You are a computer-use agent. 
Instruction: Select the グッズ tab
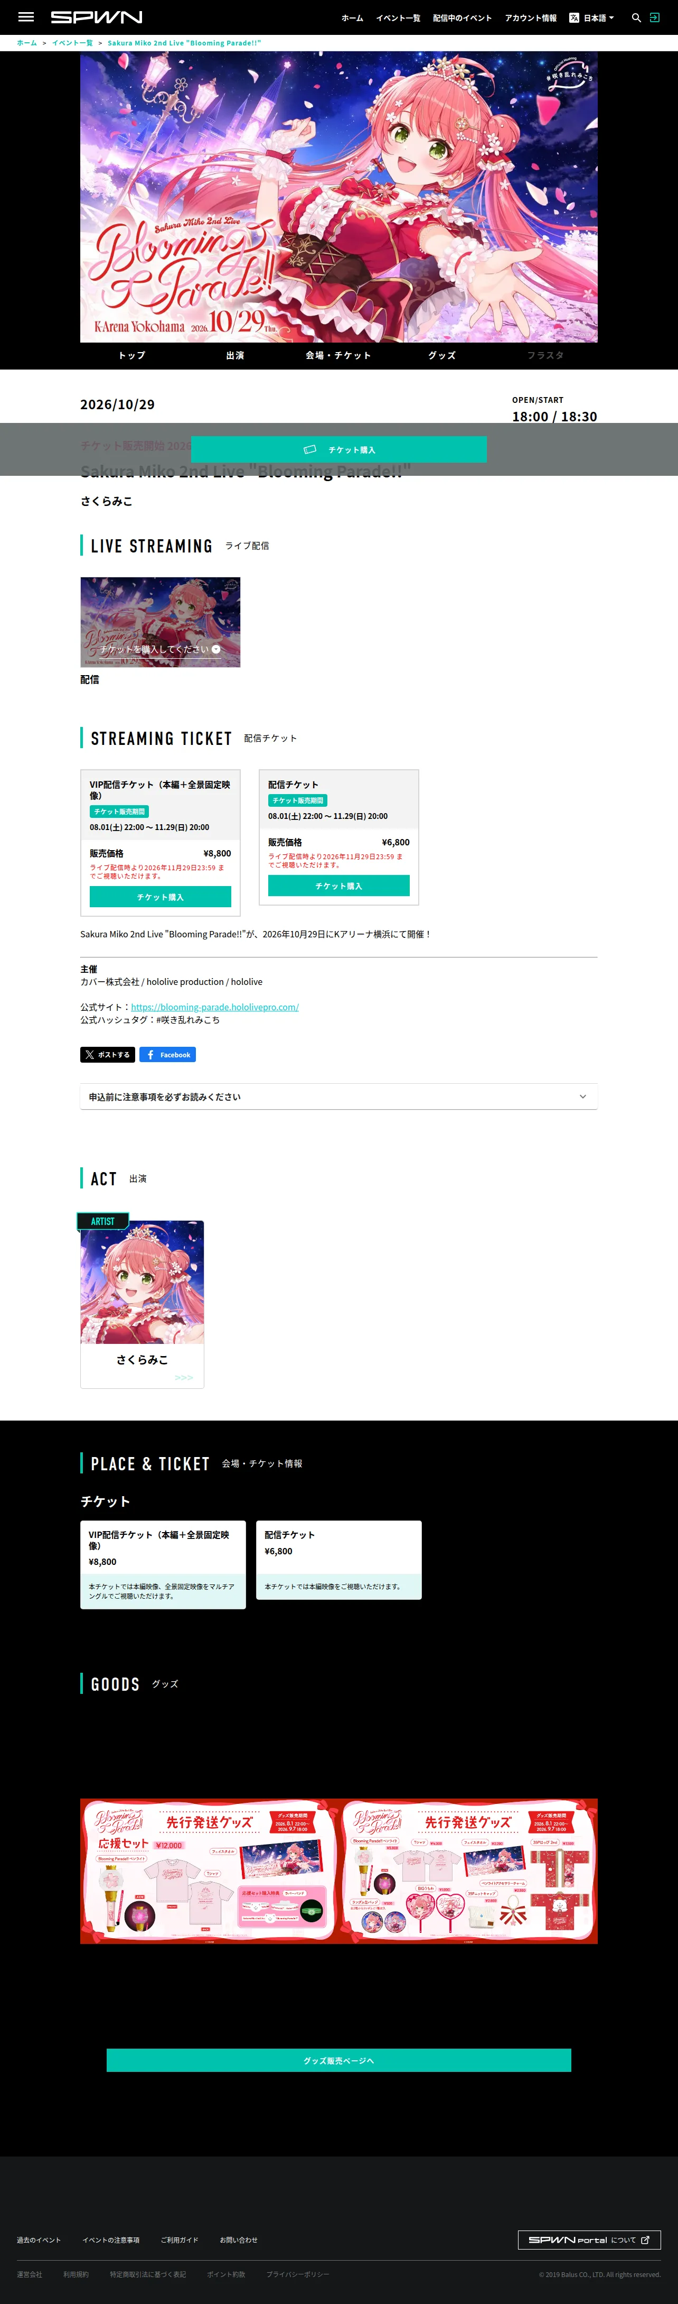441,355
